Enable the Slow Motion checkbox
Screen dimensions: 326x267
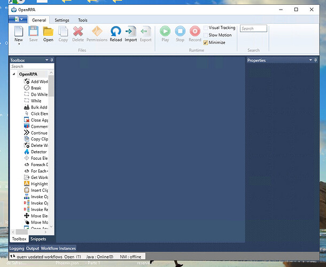206,35
